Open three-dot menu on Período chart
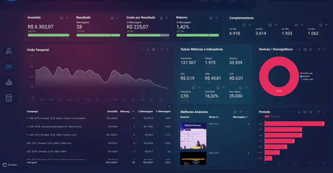This screenshot has width=333, height=173. tap(325, 112)
